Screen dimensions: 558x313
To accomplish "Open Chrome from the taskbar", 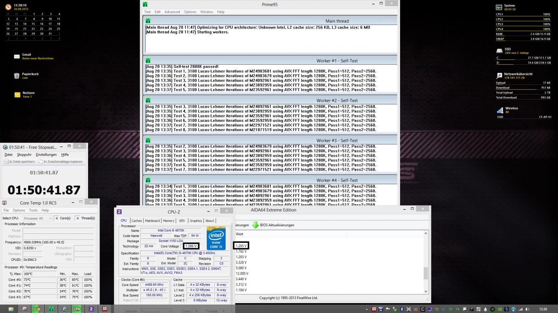I will tap(37, 309).
